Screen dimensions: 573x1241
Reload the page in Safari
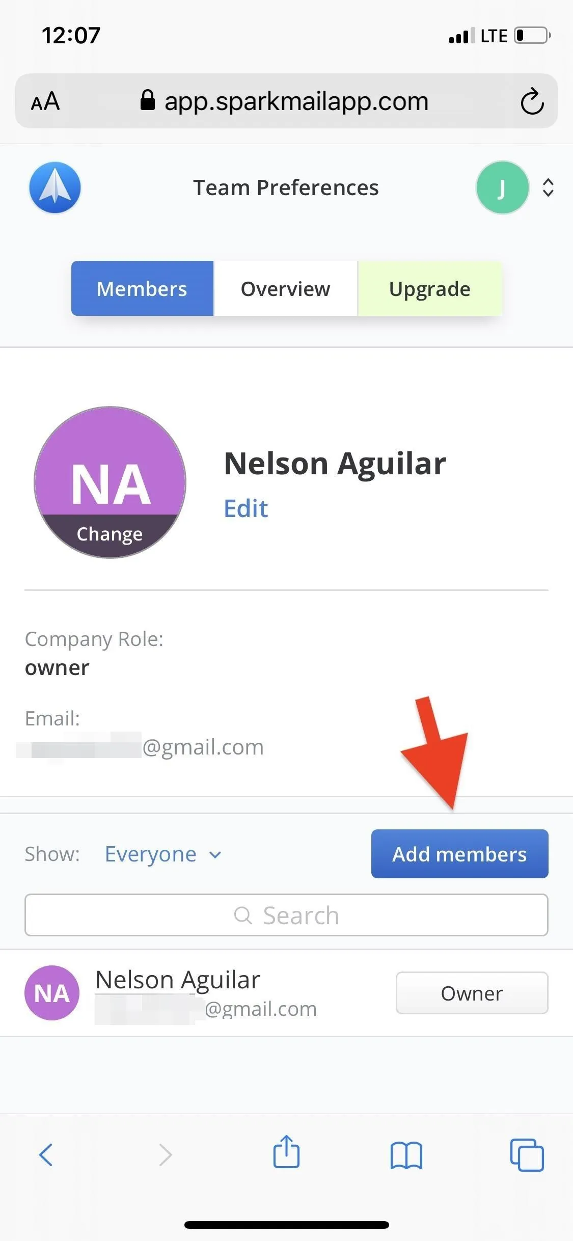(532, 101)
